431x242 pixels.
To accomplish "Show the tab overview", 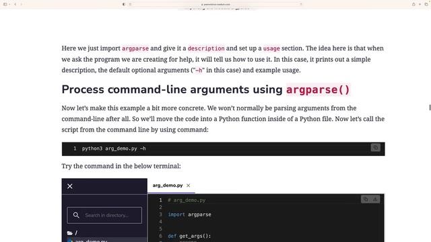I will point(426,4).
